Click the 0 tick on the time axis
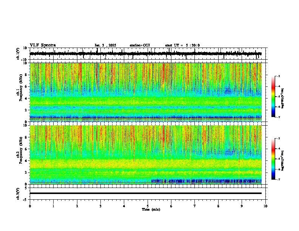299x231 pixels. pyautogui.click(x=30, y=206)
